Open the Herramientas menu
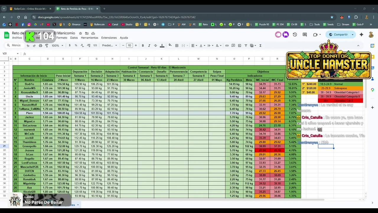378x213 pixels. tap(89, 38)
